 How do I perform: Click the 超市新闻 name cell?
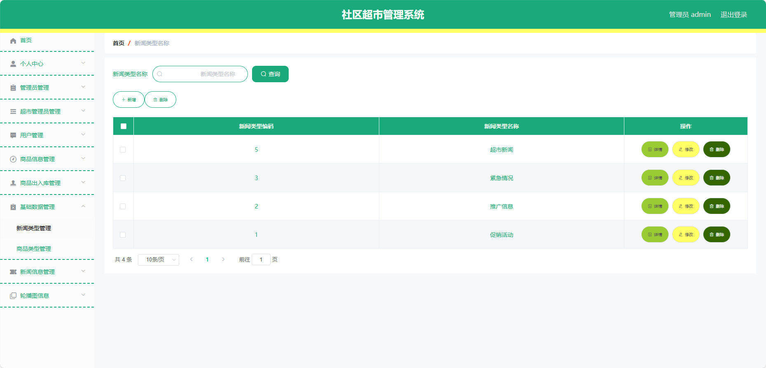pos(502,150)
